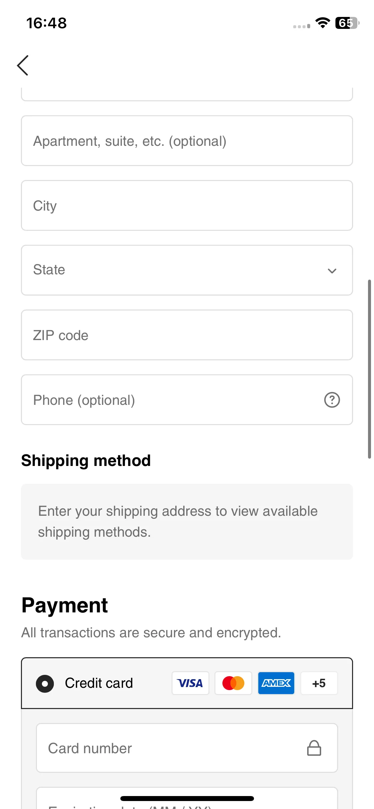Tap the Visa card logo

(190, 683)
